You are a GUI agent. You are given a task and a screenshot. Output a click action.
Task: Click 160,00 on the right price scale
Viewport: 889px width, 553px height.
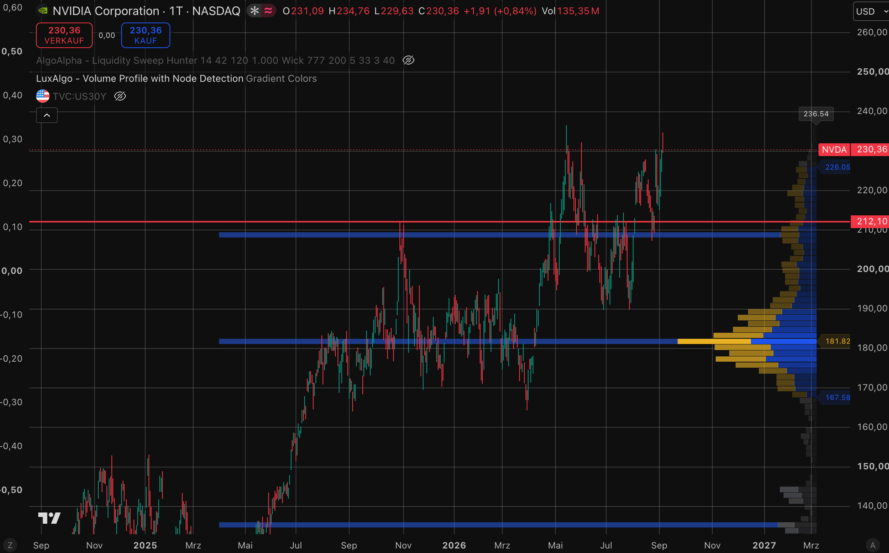coord(872,427)
